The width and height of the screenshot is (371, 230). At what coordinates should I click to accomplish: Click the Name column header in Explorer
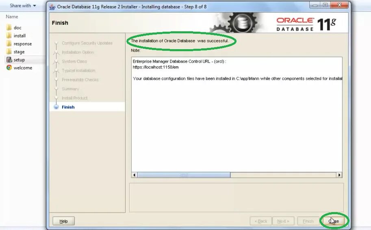coord(12,17)
